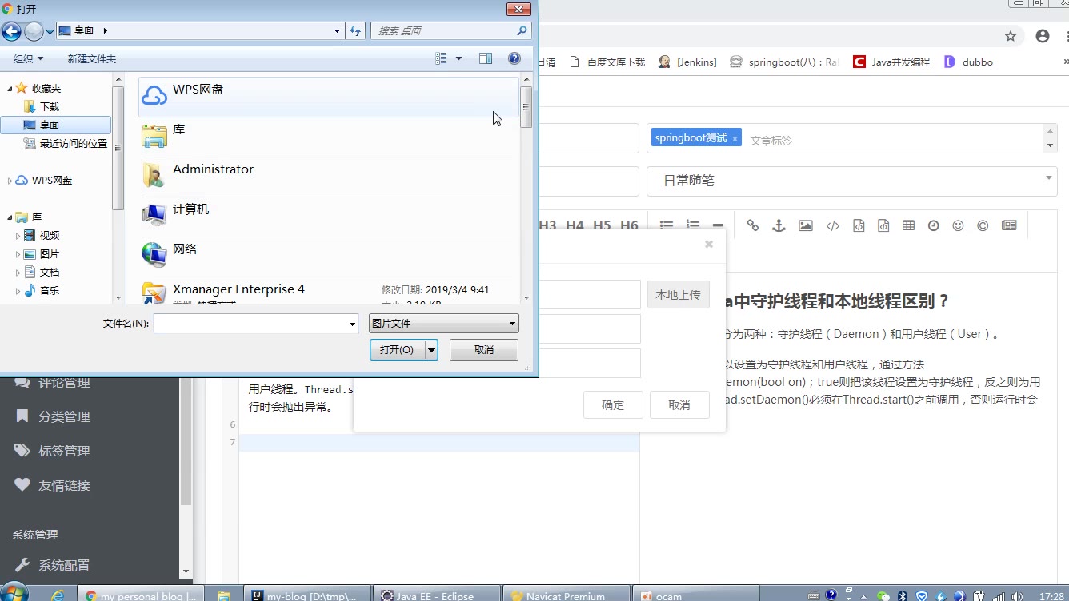This screenshot has height=601, width=1069.
Task: Insert a table using the table icon
Action: coord(908,225)
